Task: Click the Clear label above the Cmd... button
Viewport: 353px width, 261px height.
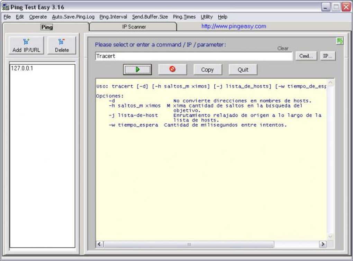Action: 282,48
